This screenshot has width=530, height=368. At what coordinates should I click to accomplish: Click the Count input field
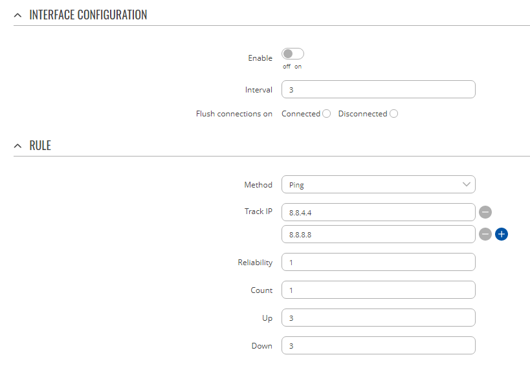pyautogui.click(x=379, y=290)
